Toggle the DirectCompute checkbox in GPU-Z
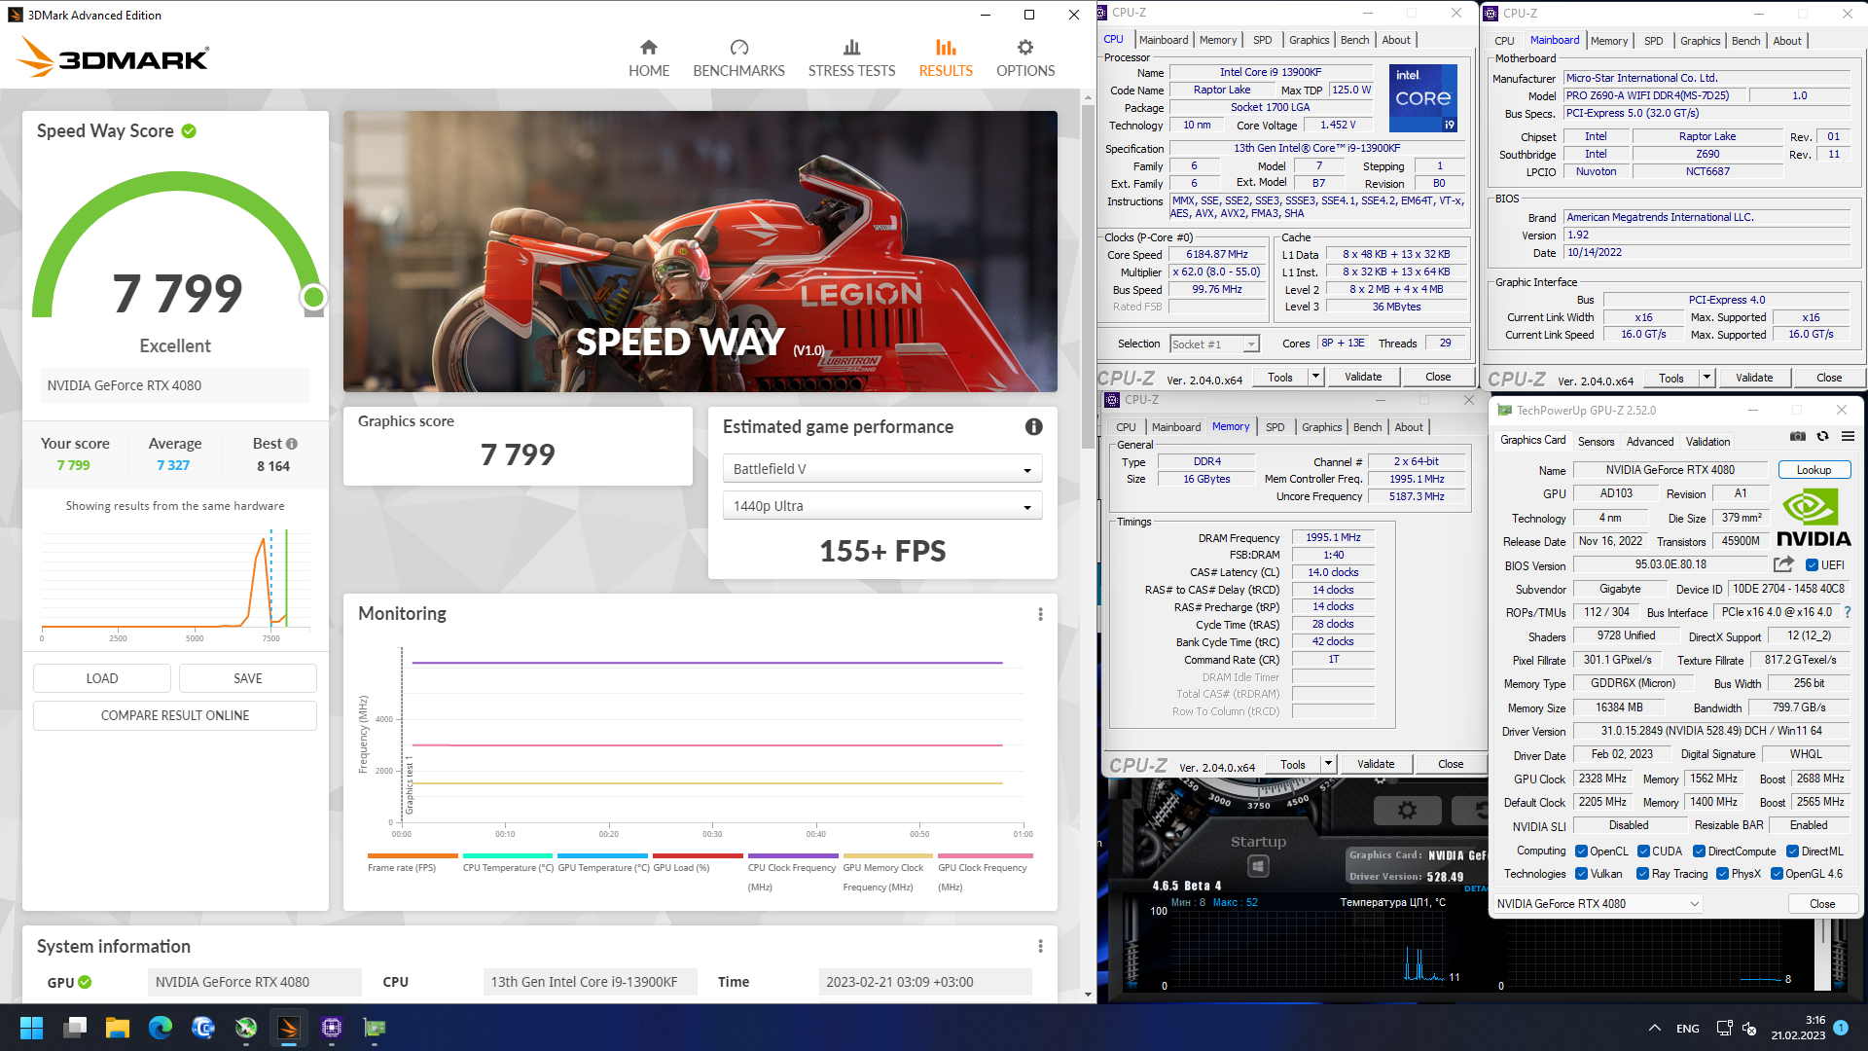 click(1699, 852)
